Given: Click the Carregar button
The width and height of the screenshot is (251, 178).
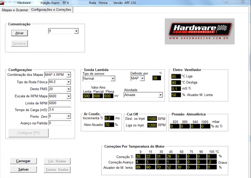Looking at the screenshot, I should 23,161.
